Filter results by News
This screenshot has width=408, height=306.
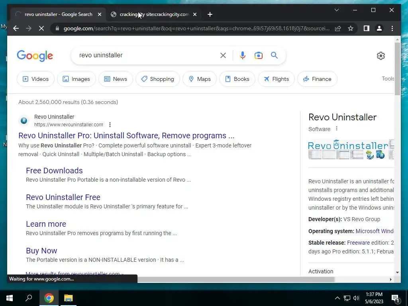[x=116, y=79]
